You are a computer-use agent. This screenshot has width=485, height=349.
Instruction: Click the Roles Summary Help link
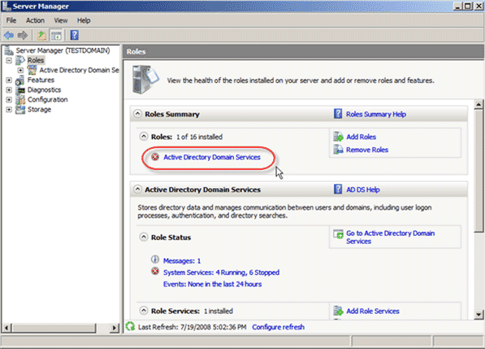376,114
